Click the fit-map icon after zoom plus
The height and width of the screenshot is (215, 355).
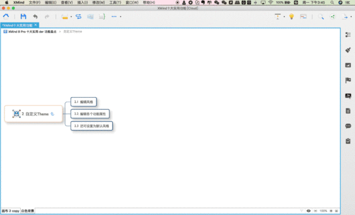[x=337, y=211]
